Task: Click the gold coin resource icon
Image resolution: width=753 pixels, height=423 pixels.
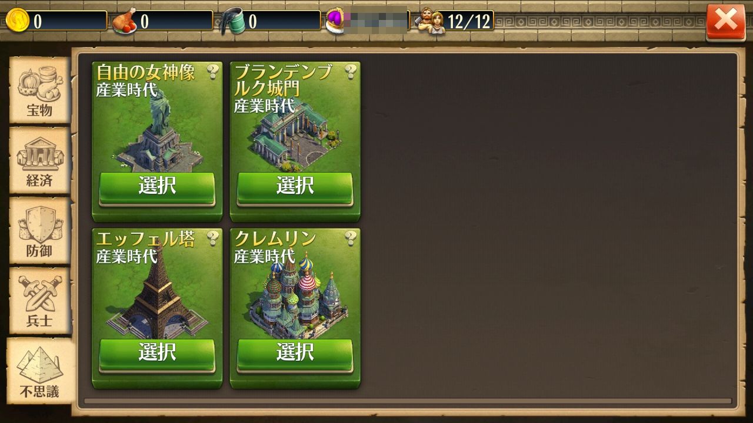Action: tap(17, 21)
